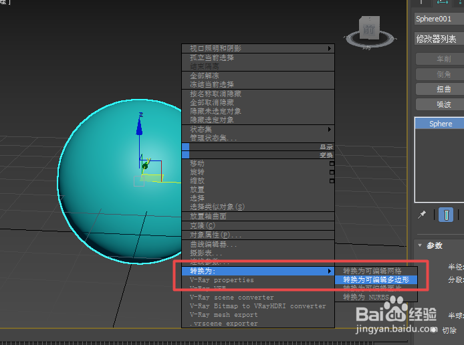
Task: Expand the 状态集 submenu
Action: [x=258, y=129]
